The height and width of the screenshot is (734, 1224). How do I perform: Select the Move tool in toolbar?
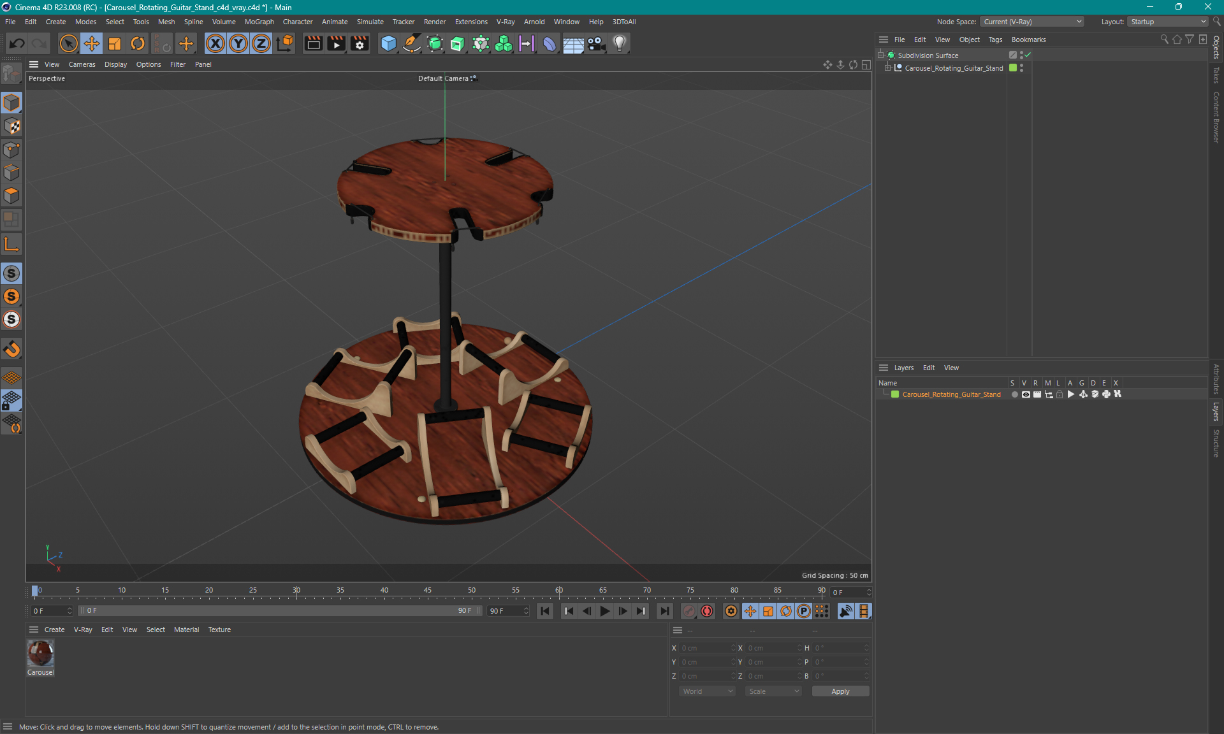pyautogui.click(x=90, y=43)
